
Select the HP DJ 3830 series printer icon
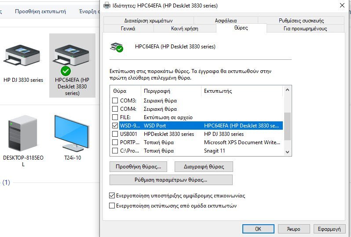(22, 55)
